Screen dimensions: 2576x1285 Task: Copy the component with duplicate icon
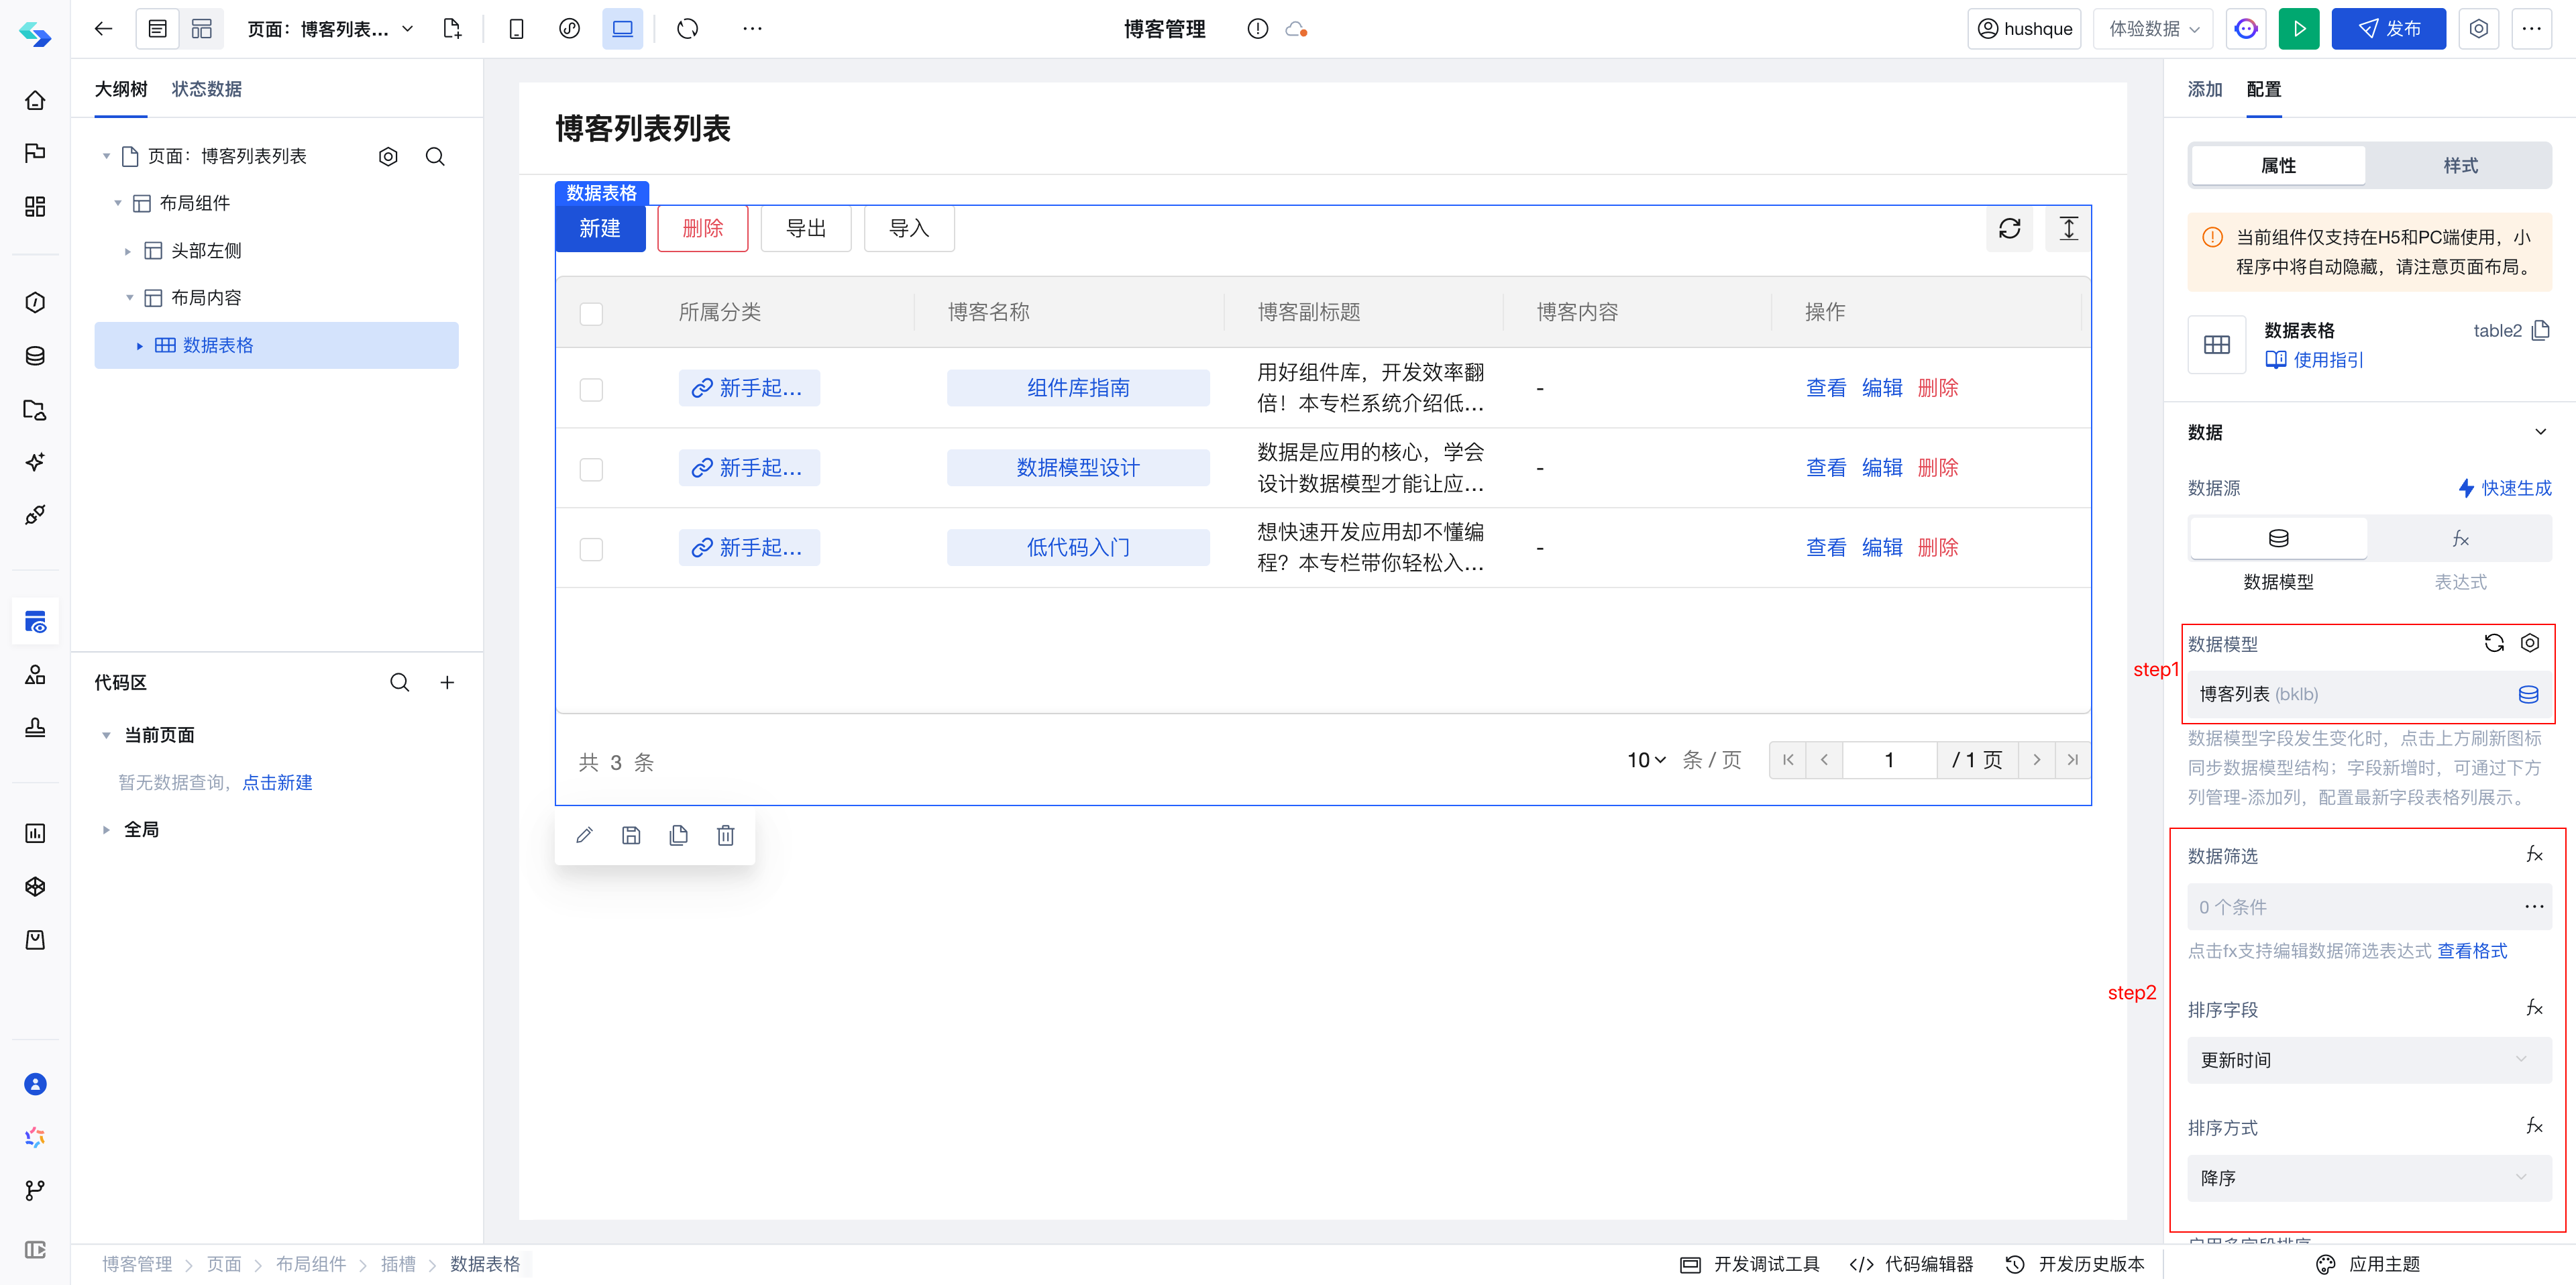point(678,835)
